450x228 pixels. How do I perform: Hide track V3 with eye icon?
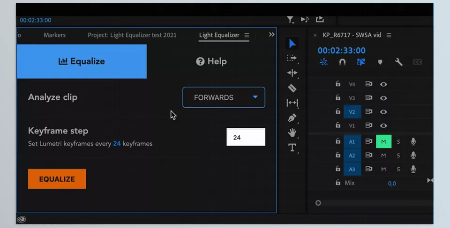(383, 98)
